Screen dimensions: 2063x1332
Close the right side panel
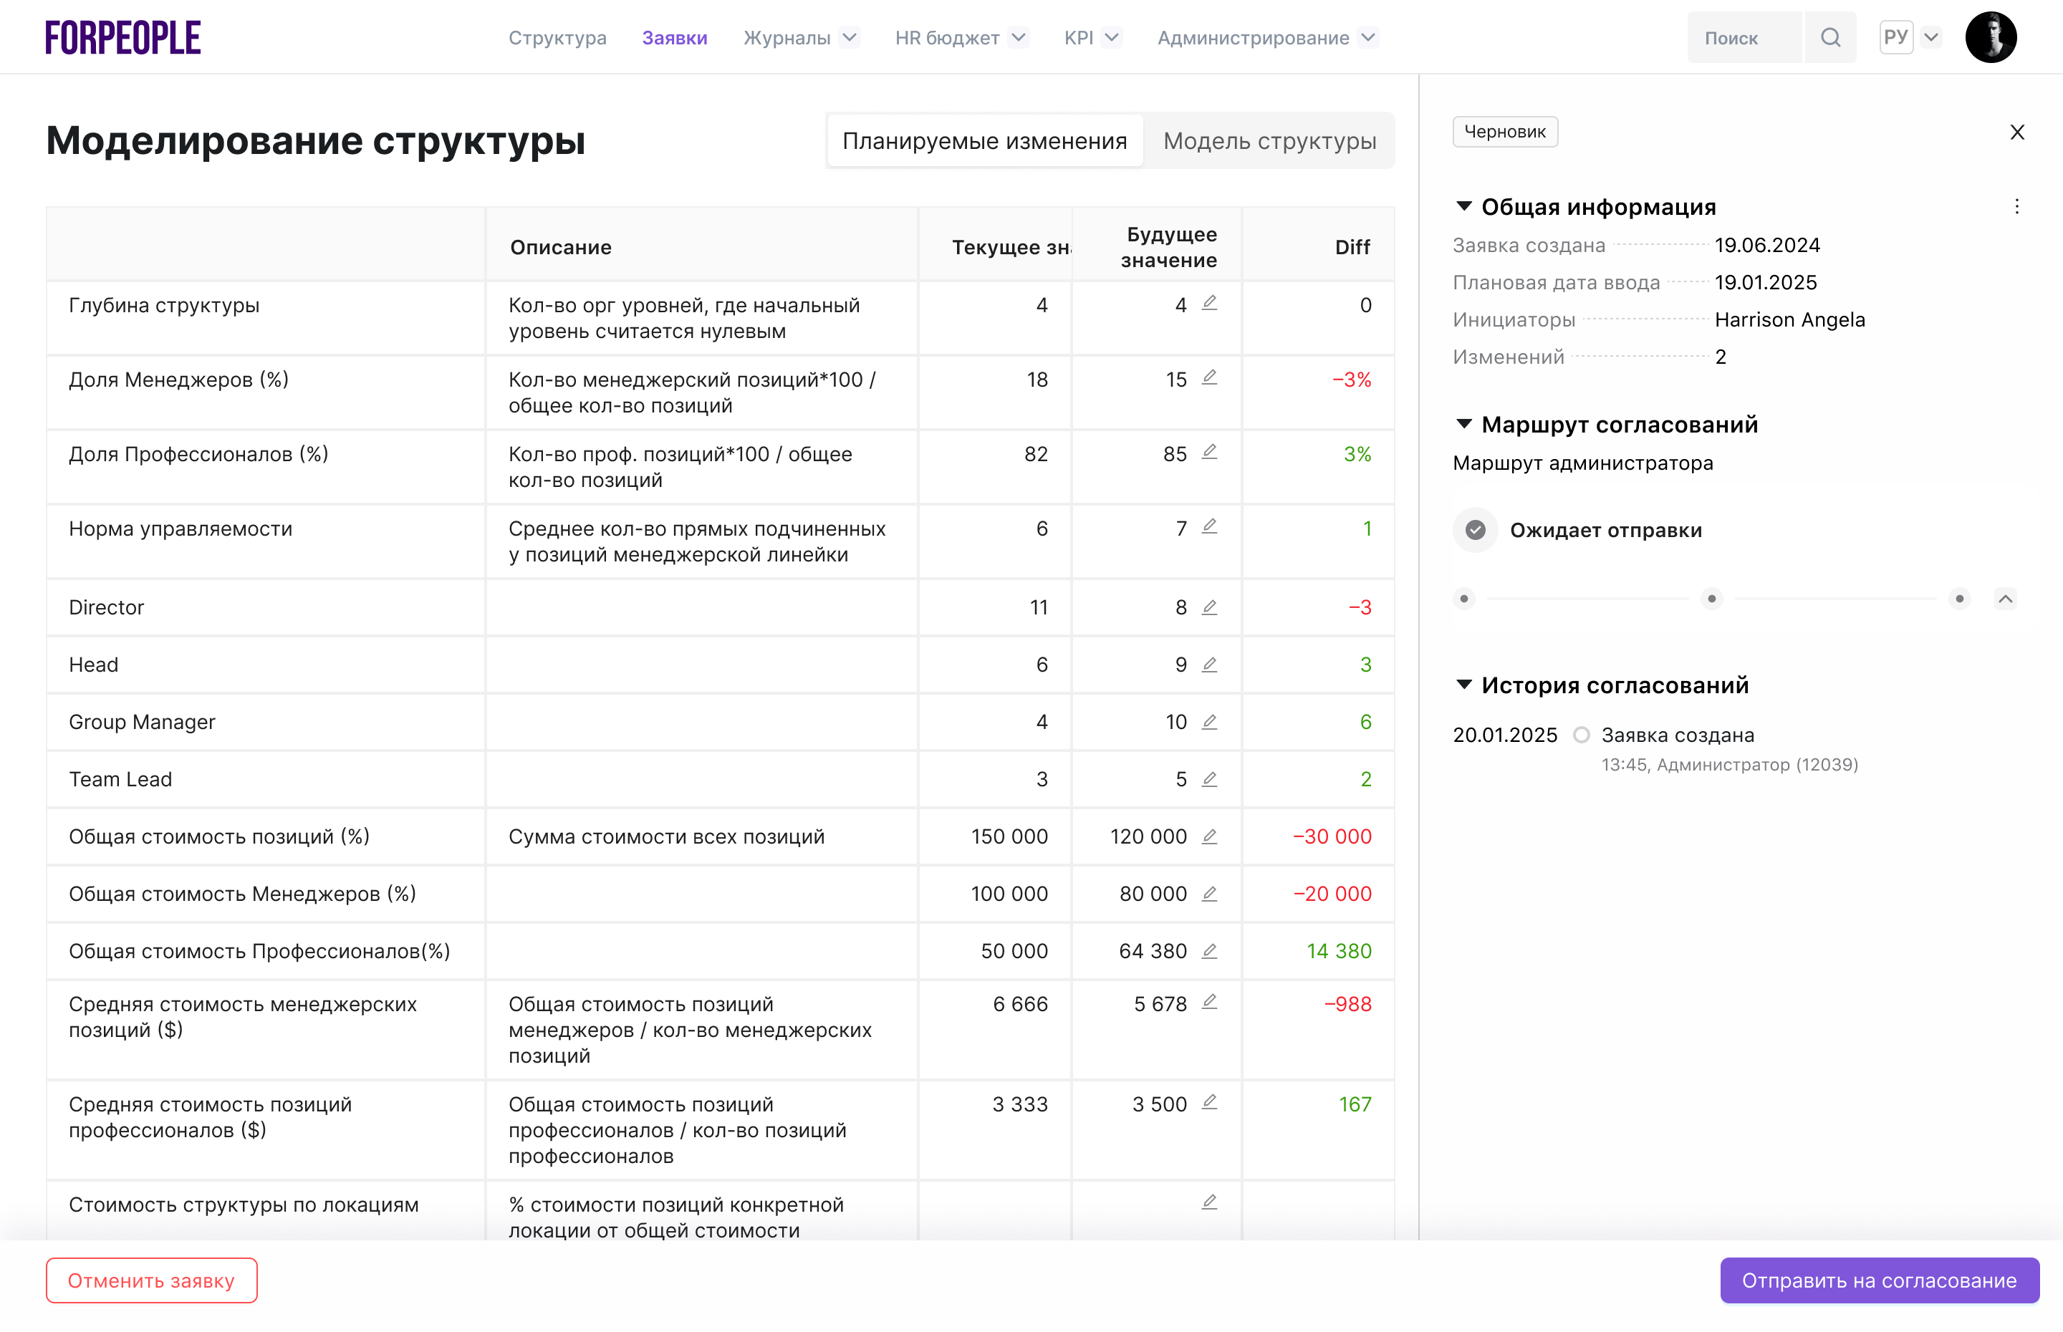(2016, 132)
